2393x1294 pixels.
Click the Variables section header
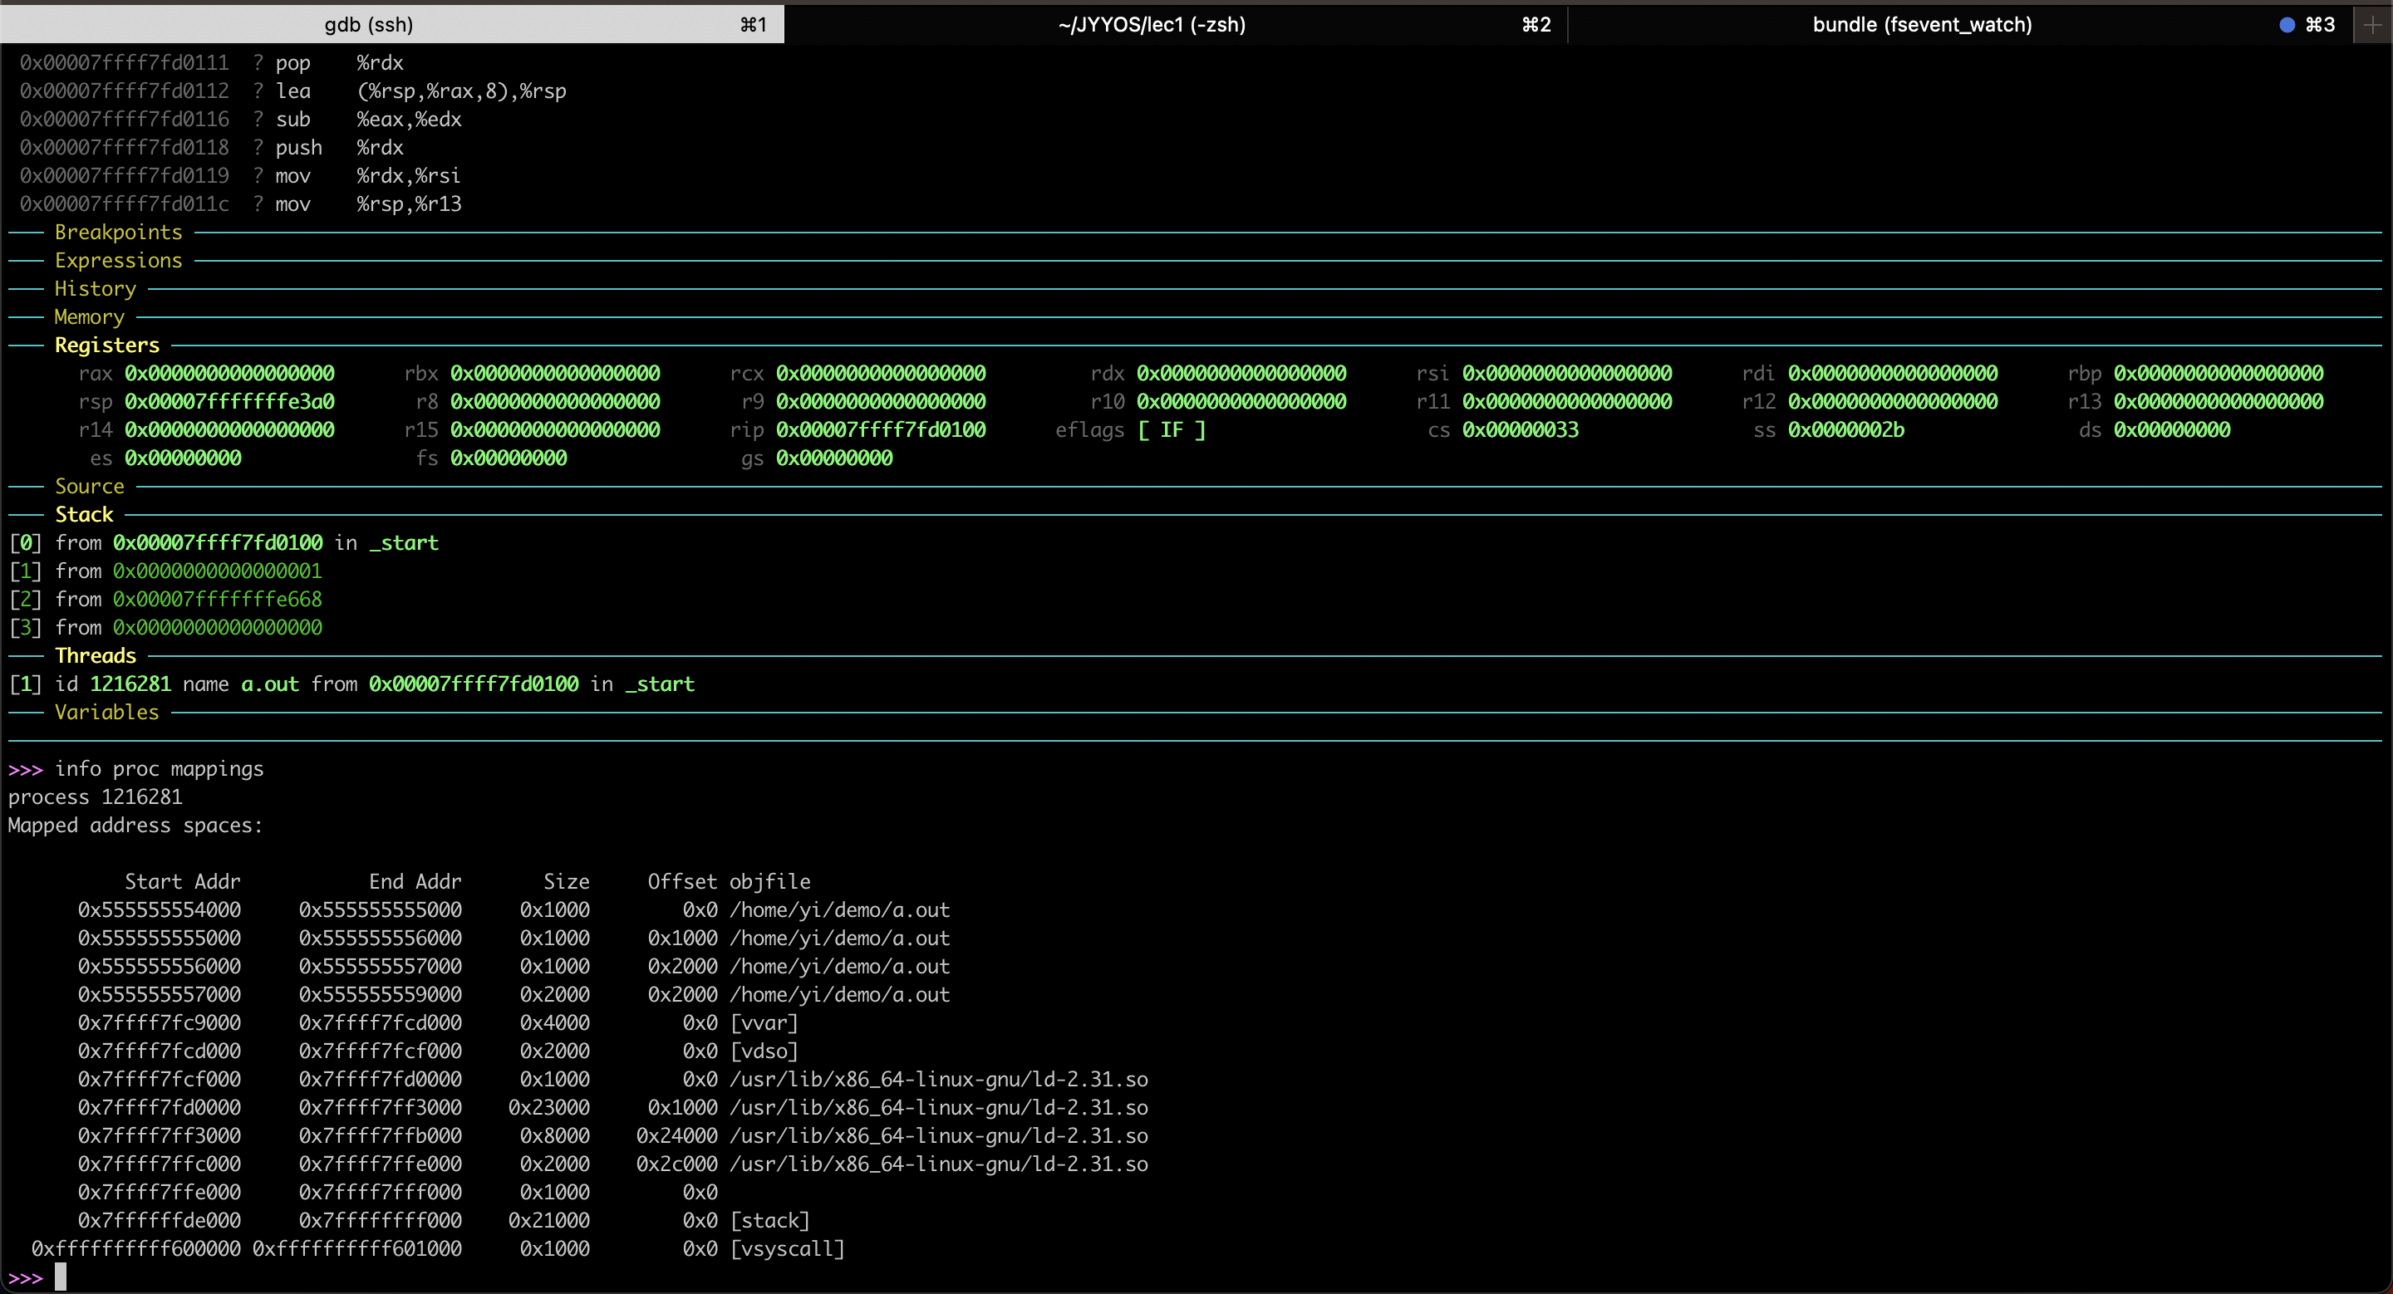click(x=107, y=712)
